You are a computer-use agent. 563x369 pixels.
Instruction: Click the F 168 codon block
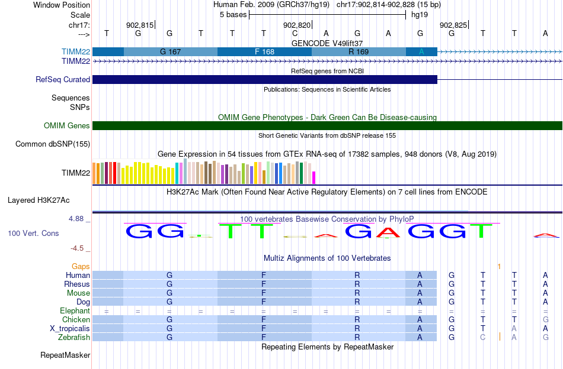pos(264,51)
